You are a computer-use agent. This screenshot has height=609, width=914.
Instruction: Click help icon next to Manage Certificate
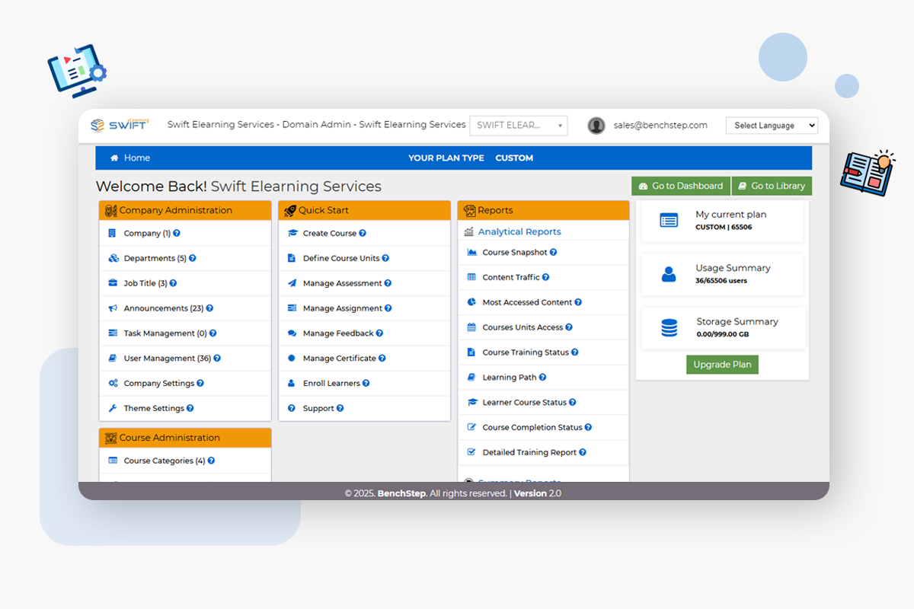click(382, 359)
